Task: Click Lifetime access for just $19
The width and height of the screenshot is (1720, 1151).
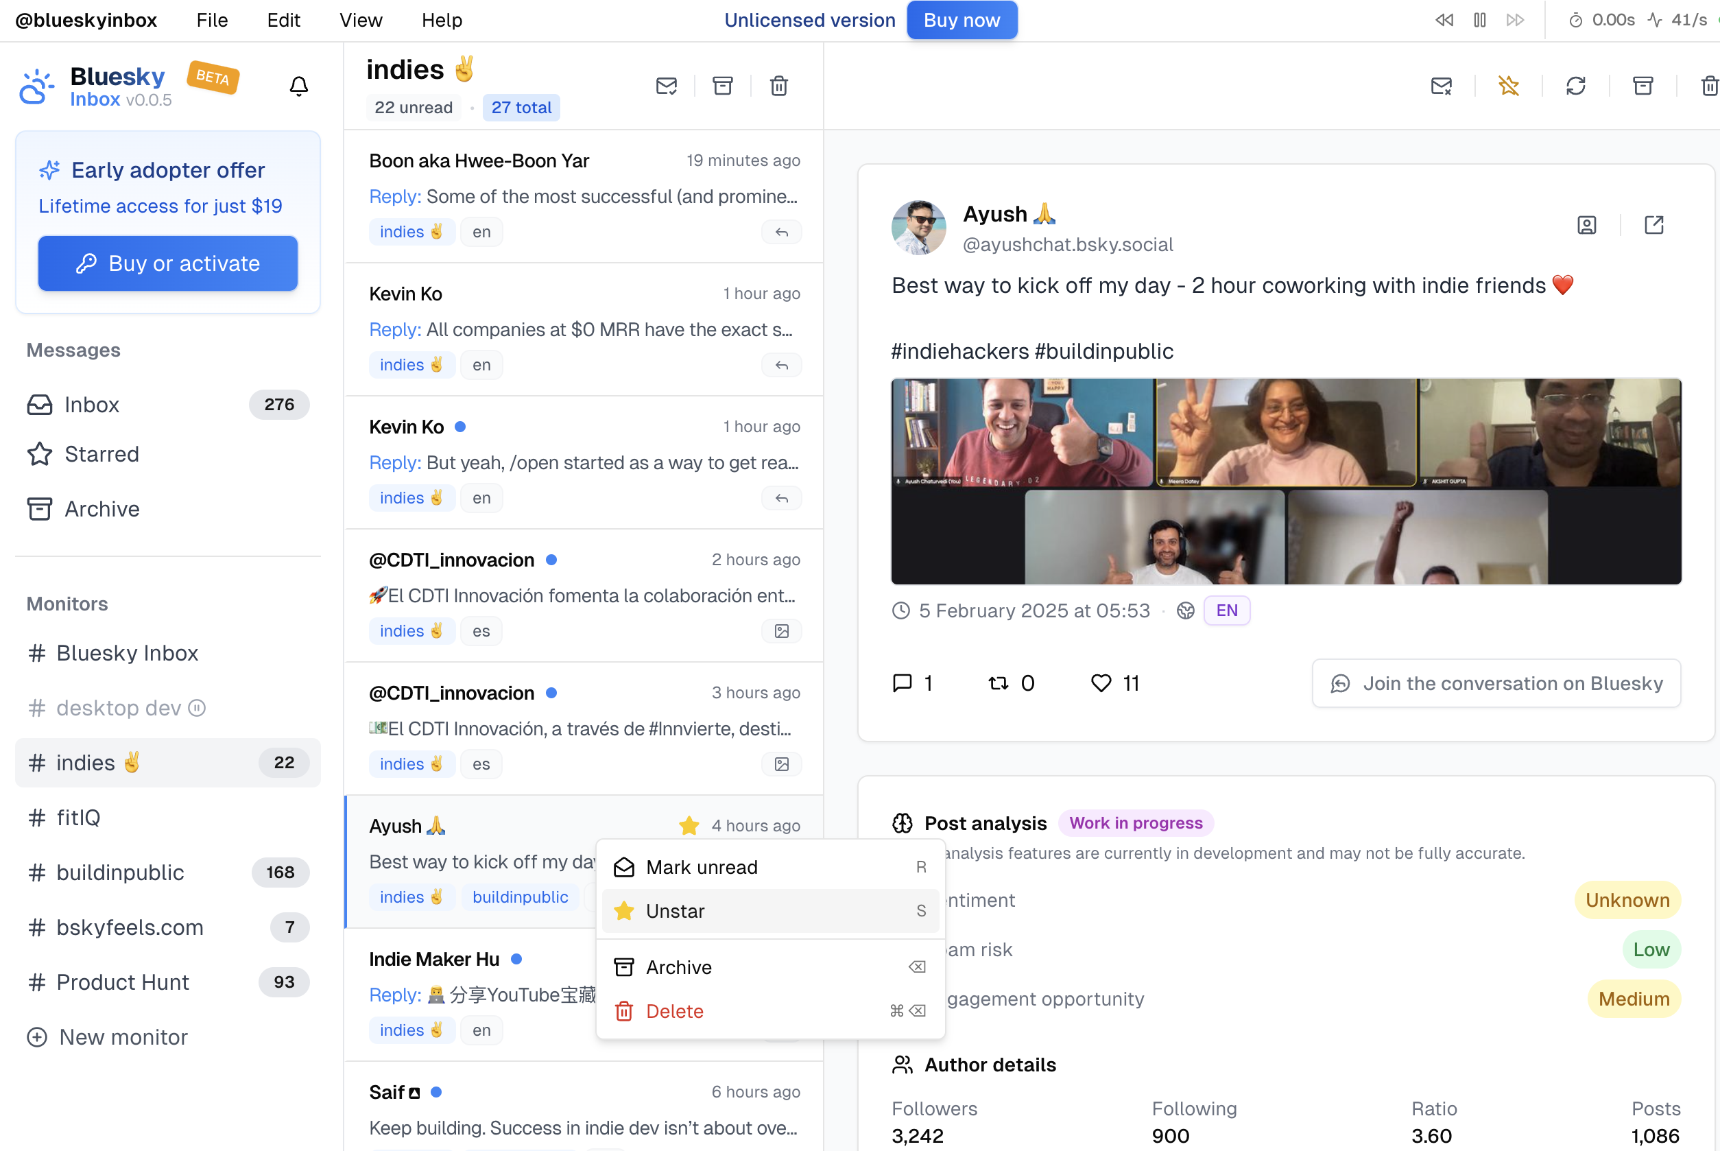Action: coord(160,206)
